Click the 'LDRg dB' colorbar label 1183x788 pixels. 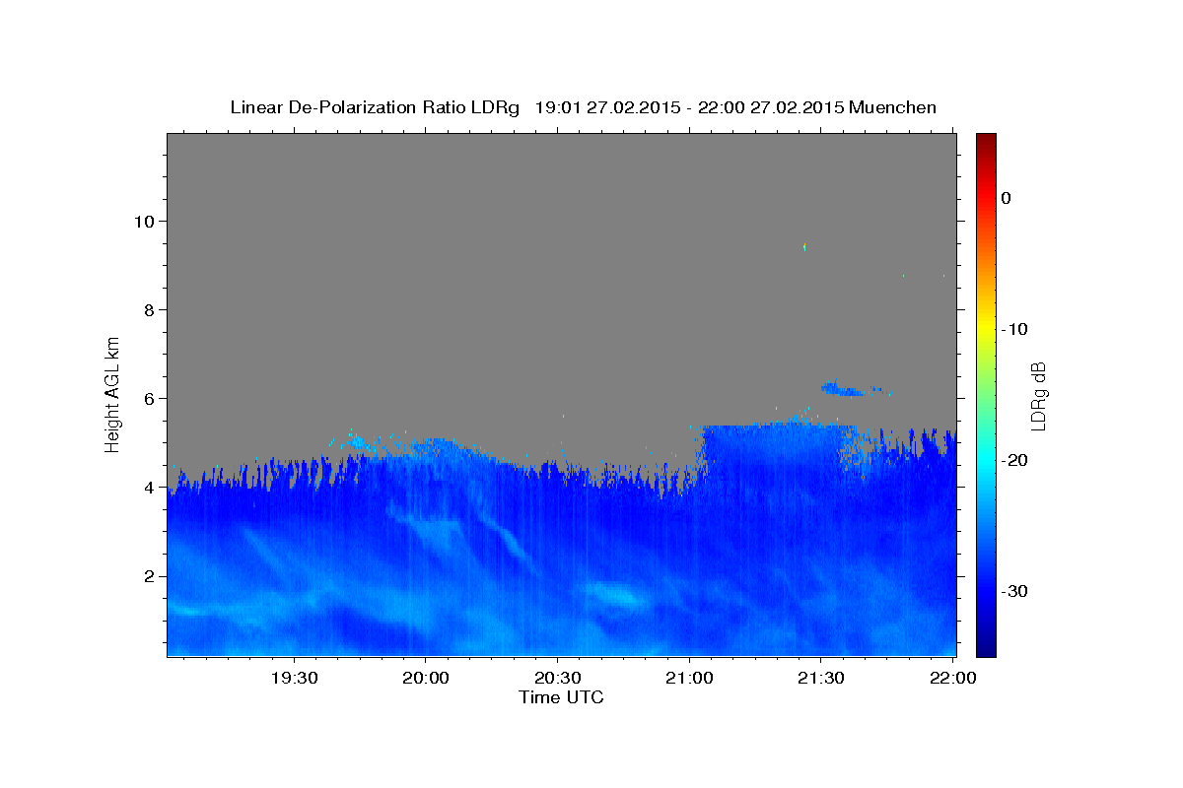point(1037,396)
